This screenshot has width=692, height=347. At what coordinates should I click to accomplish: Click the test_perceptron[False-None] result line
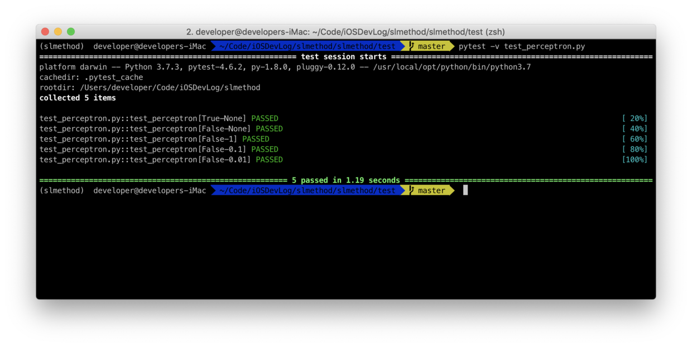click(x=161, y=129)
